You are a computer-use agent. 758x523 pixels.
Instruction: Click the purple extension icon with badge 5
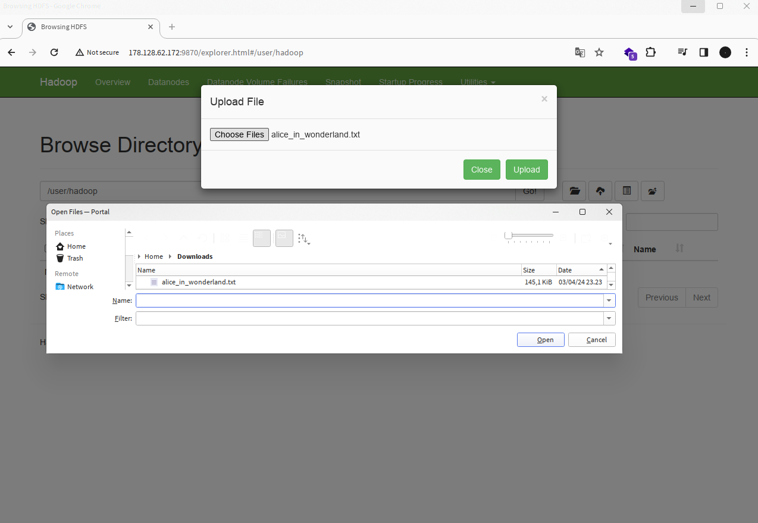(x=629, y=53)
